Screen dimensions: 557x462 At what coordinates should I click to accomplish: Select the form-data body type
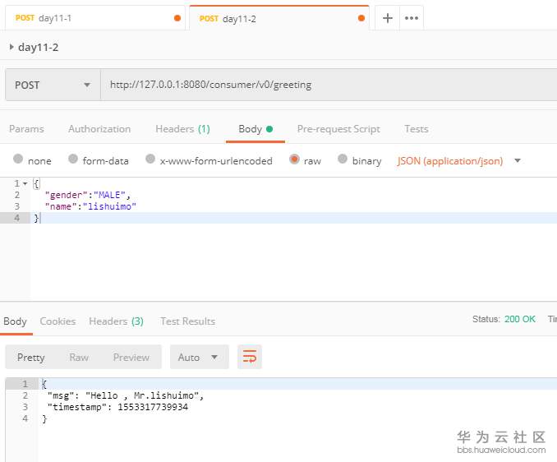point(73,159)
